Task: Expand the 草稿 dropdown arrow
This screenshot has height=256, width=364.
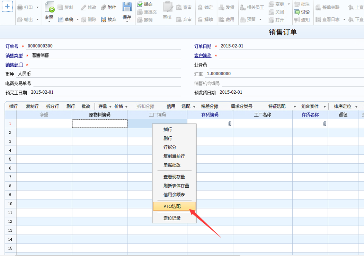Action: click(x=78, y=19)
